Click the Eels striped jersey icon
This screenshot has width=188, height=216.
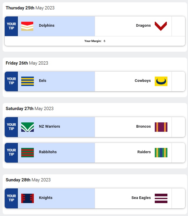tap(27, 81)
